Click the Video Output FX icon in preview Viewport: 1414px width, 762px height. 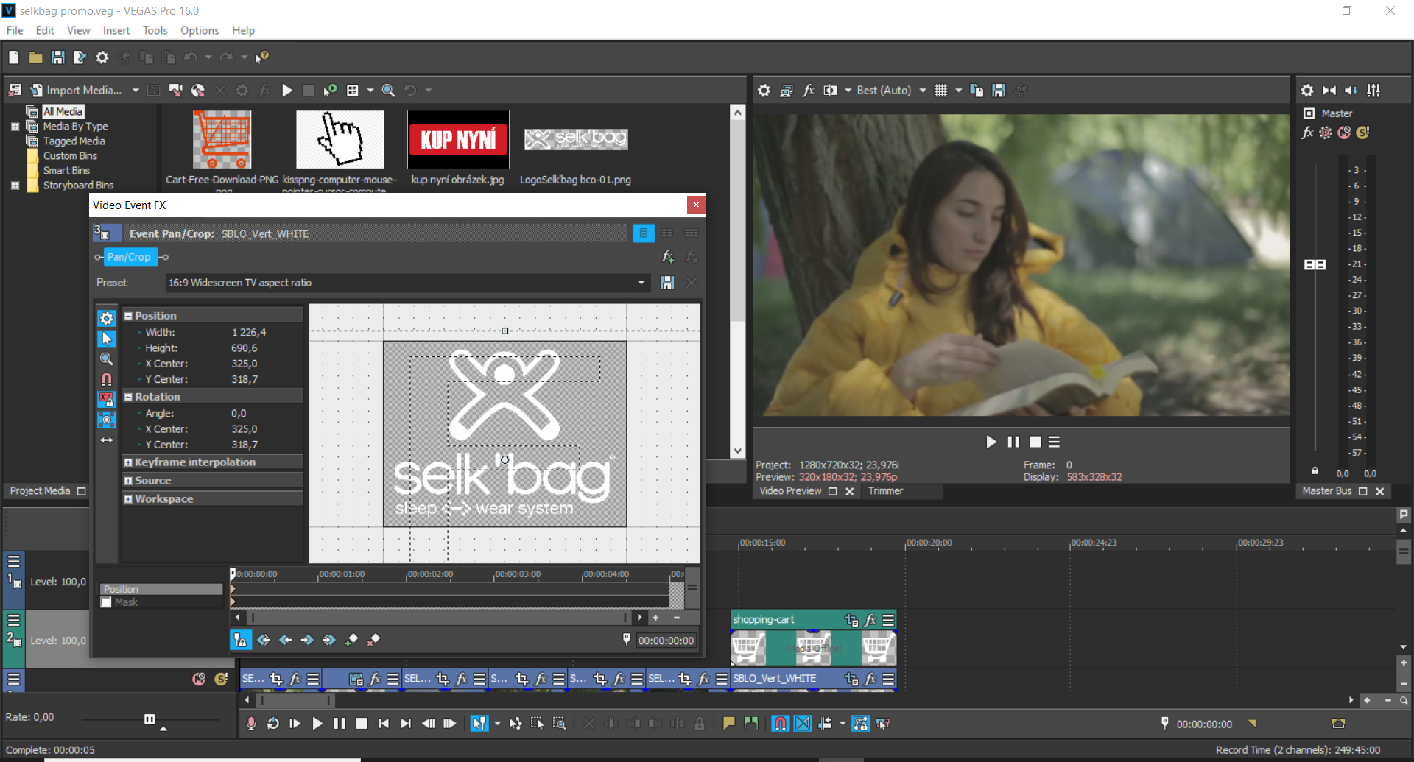[x=809, y=91]
